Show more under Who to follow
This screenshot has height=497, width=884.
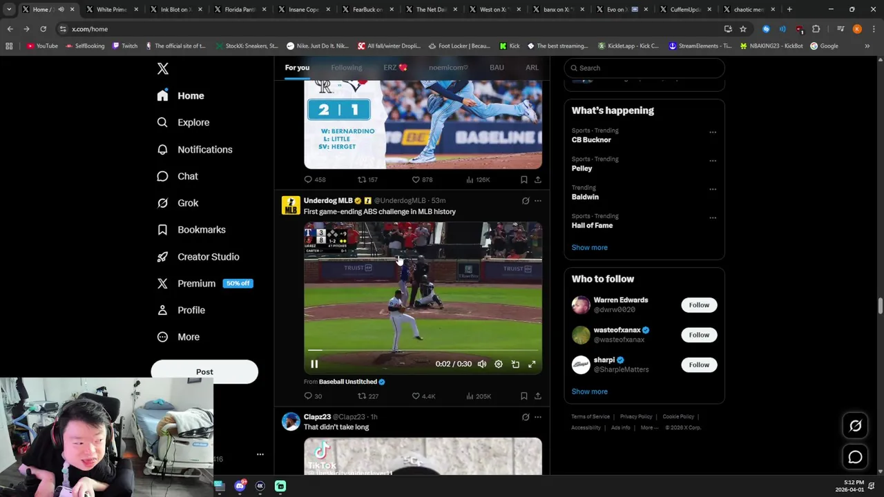coord(589,391)
